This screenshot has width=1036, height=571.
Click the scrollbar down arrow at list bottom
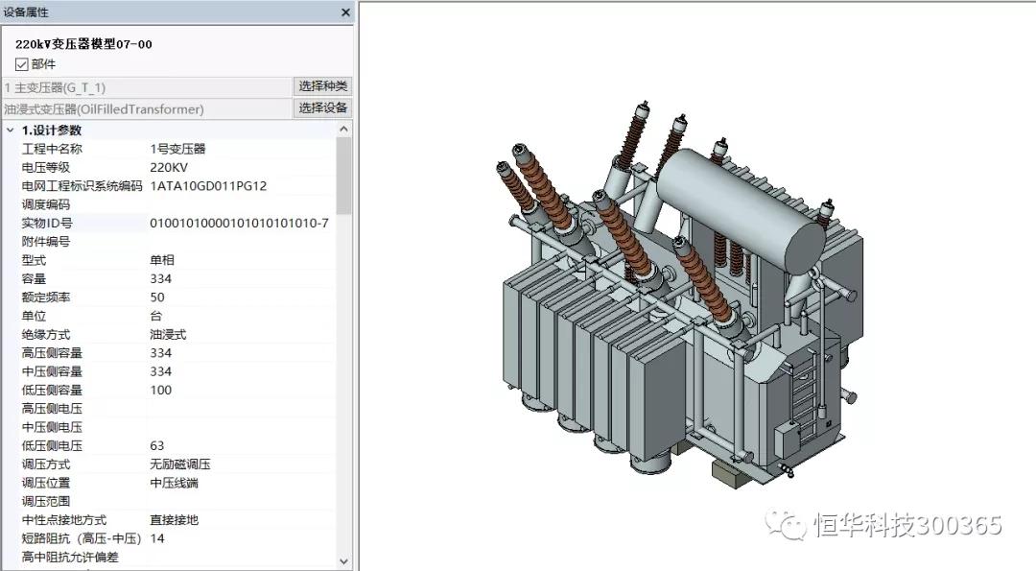pyautogui.click(x=343, y=561)
